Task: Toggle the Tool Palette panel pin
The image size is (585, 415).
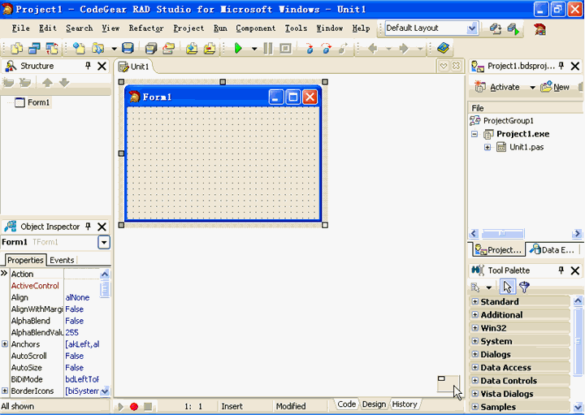Action: (x=561, y=270)
